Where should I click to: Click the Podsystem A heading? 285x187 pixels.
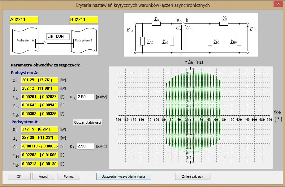(25, 73)
